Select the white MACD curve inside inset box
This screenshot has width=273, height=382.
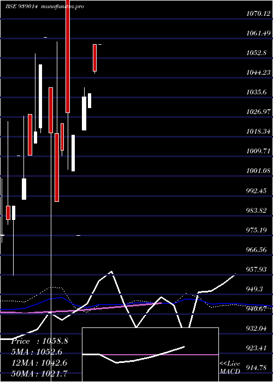point(133,355)
